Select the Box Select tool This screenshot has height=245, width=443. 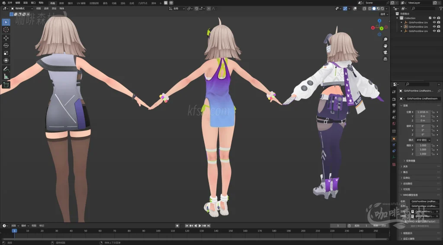[x=6, y=22]
